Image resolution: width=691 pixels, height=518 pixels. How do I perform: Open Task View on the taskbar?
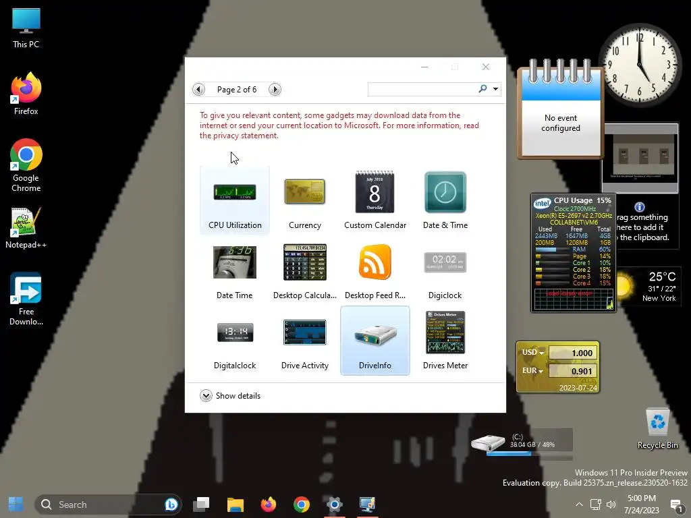click(201, 505)
